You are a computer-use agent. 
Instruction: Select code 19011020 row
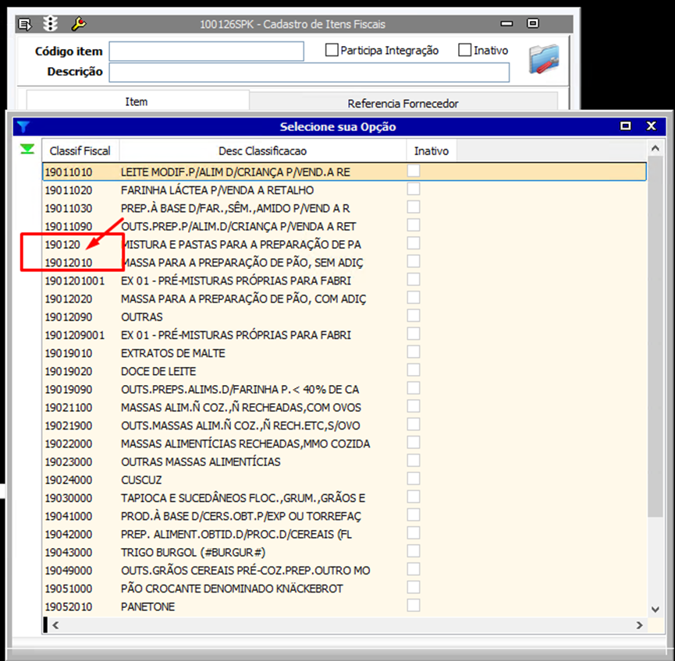pos(344,190)
